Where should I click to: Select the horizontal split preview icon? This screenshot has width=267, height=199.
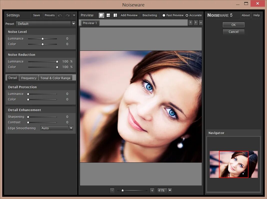click(x=108, y=15)
